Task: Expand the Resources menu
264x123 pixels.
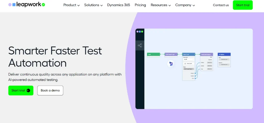Action: pos(161,5)
